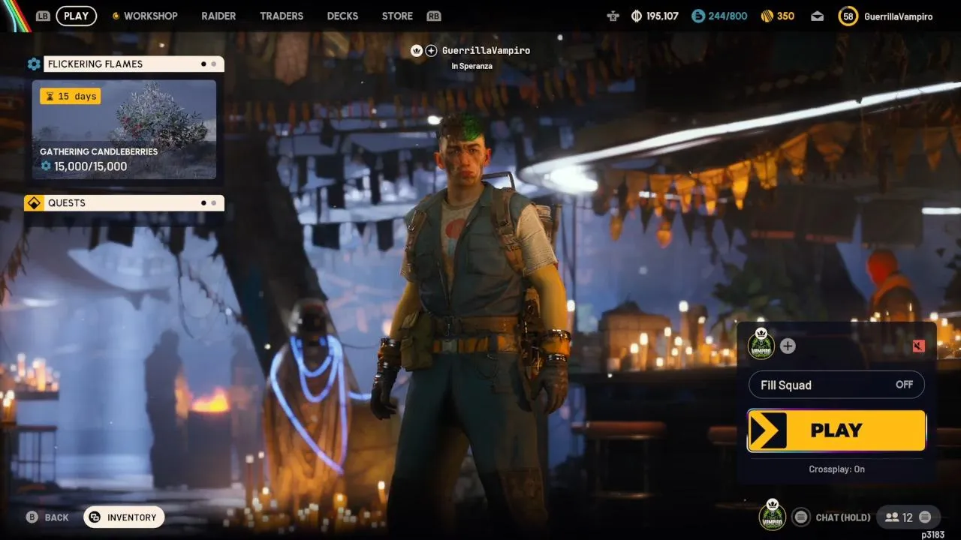Viewport: 961px width, 540px height.
Task: Click the 244/800 cred amount
Action: [x=728, y=16]
